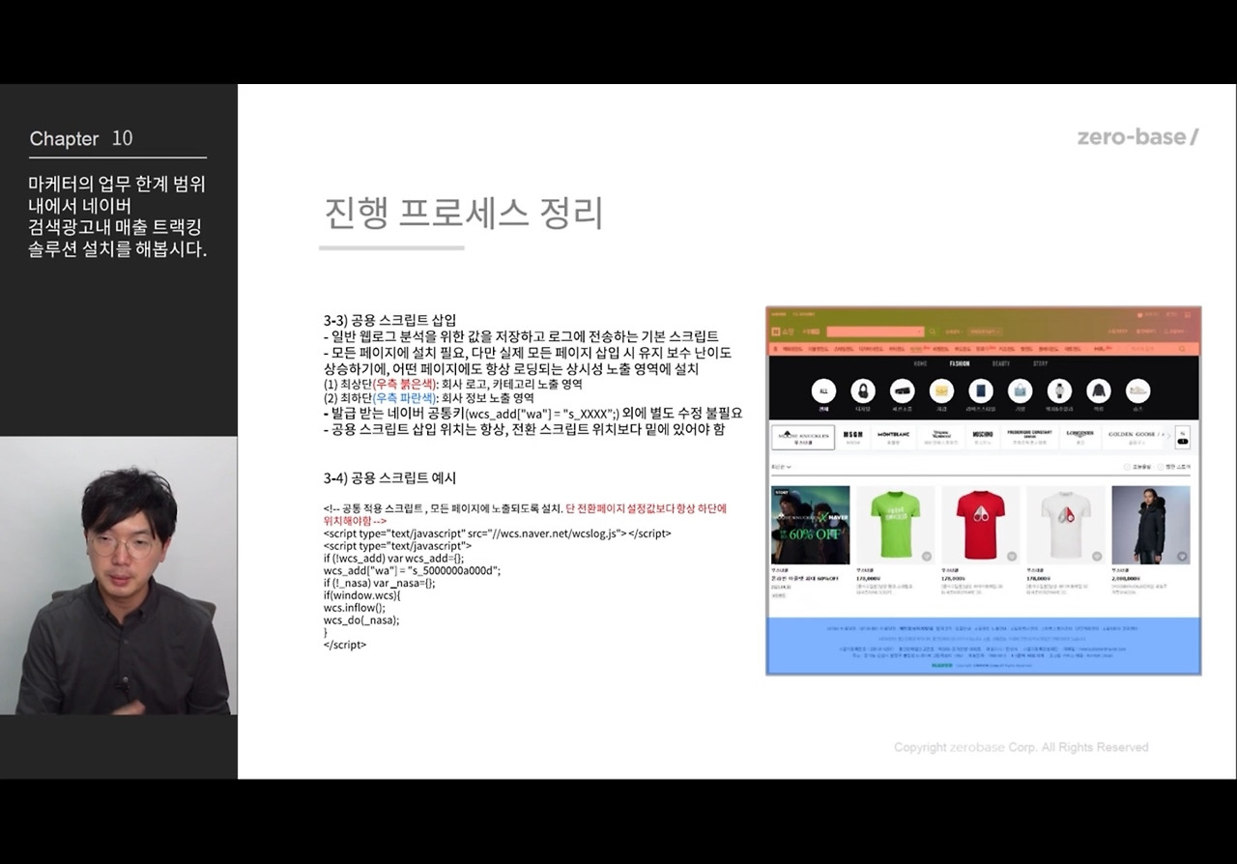The height and width of the screenshot is (864, 1237).
Task: Select the Moose Knuckles brand card
Action: (x=803, y=437)
